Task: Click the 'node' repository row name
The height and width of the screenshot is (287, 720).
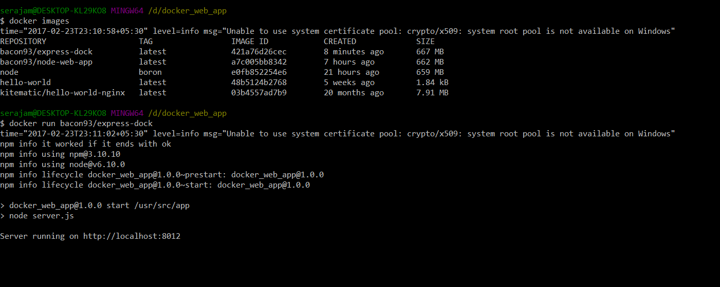Action: pyautogui.click(x=9, y=72)
